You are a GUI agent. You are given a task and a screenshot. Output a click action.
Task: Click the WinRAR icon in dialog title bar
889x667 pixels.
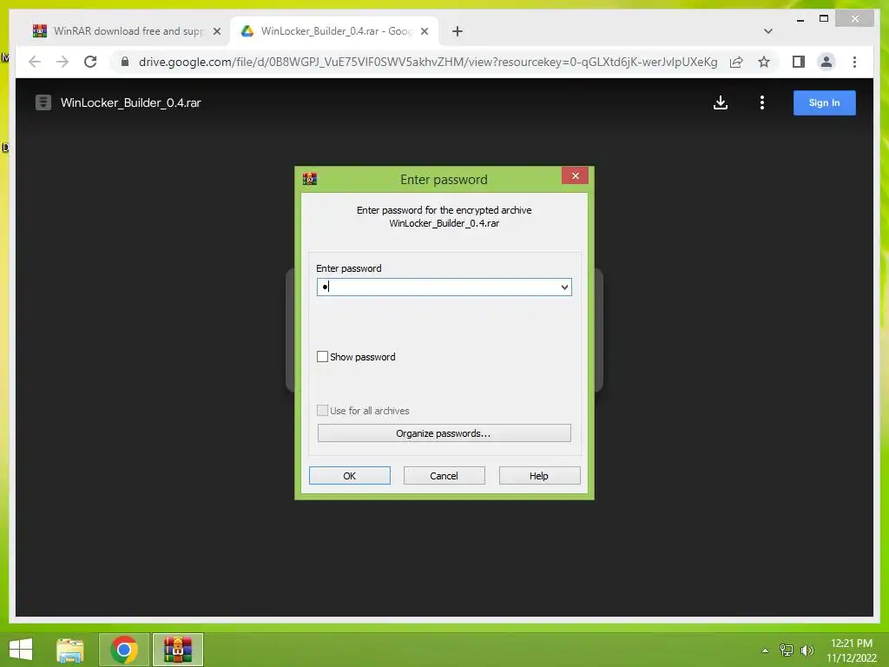pyautogui.click(x=310, y=179)
